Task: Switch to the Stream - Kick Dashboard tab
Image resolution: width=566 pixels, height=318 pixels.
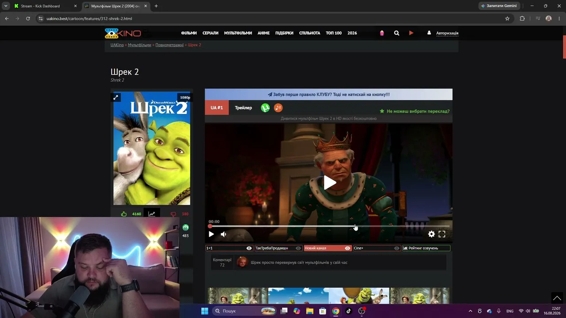Action: 44,6
